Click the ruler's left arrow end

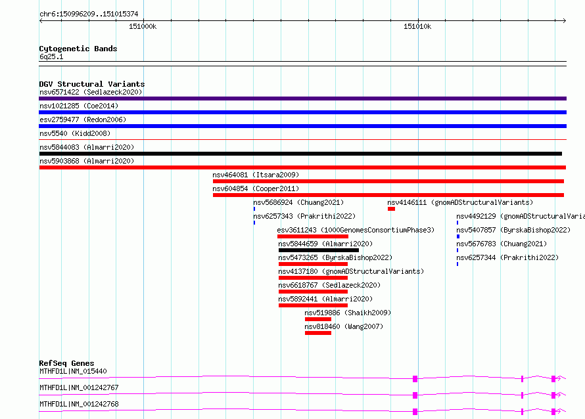click(x=41, y=20)
